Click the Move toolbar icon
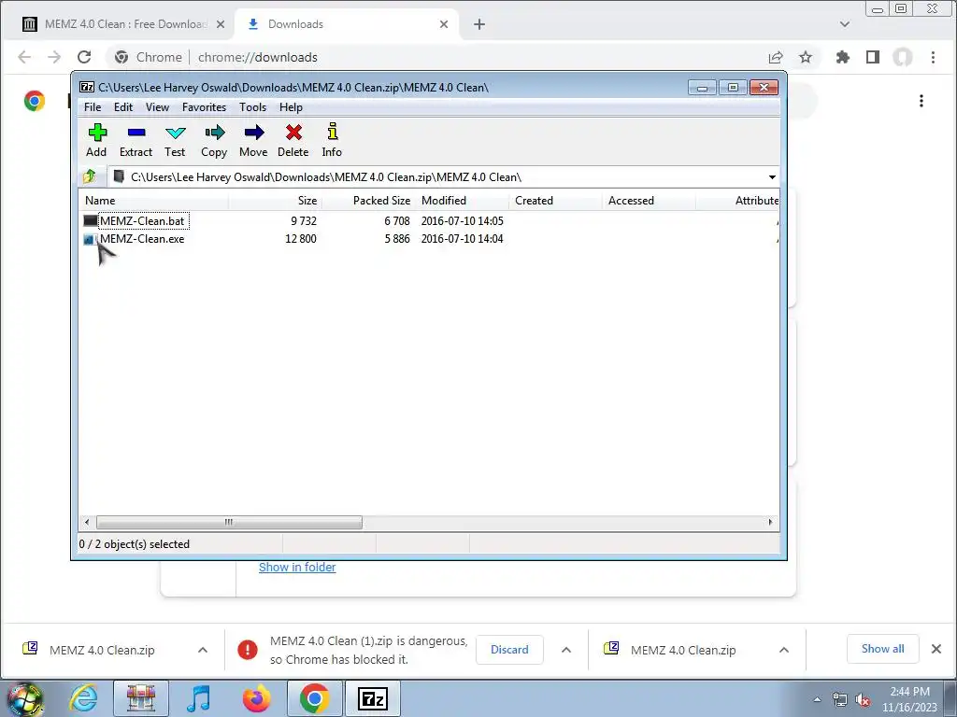The image size is (957, 717). [x=253, y=140]
